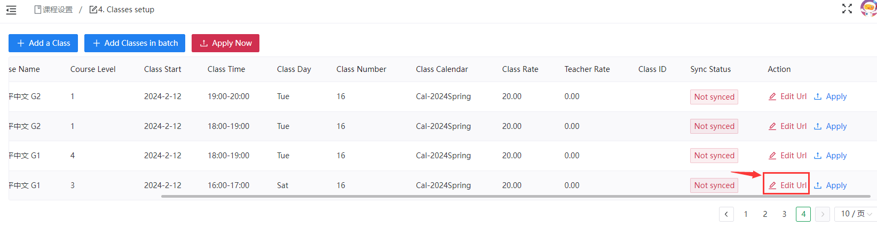Click the Add a Class button
This screenshot has width=877, height=227.
tap(43, 43)
